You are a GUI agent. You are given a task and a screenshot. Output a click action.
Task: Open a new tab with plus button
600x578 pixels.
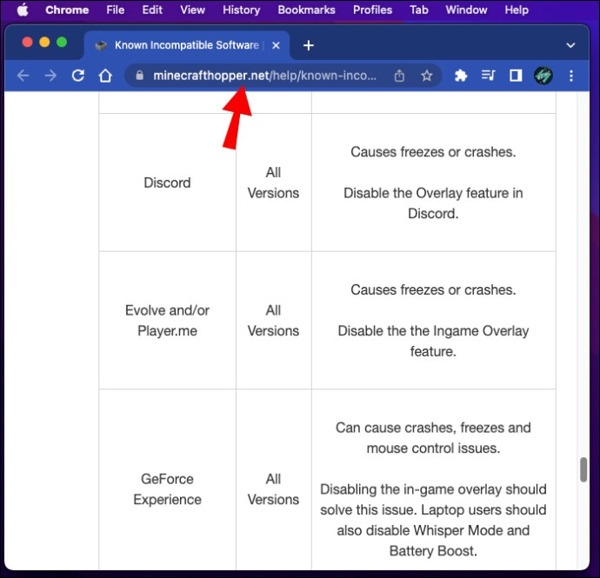(x=308, y=45)
